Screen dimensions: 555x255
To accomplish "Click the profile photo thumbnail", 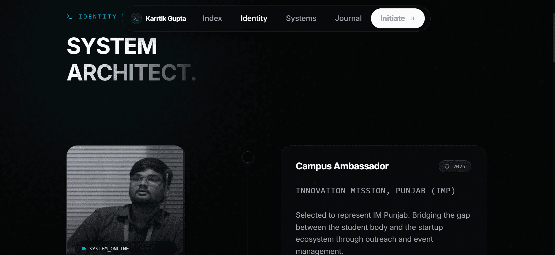I will coord(126,200).
